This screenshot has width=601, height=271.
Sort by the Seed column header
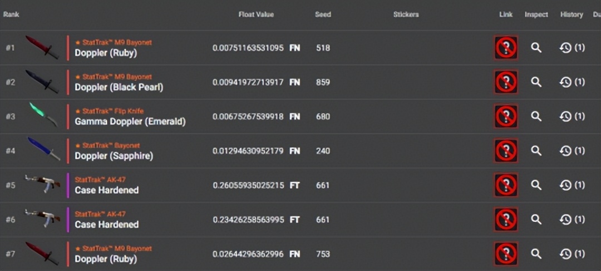tap(323, 14)
